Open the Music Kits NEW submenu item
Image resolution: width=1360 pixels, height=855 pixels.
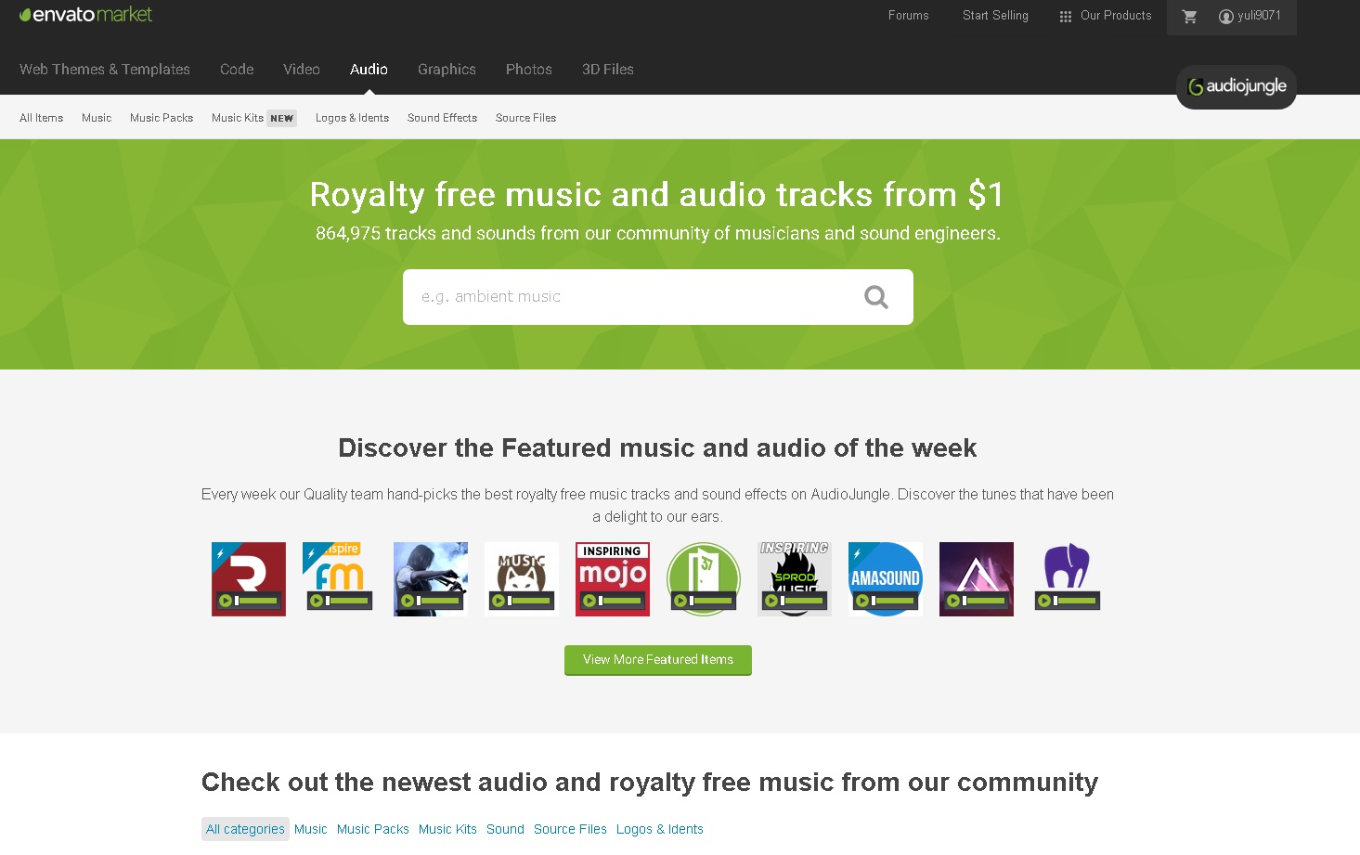[253, 118]
